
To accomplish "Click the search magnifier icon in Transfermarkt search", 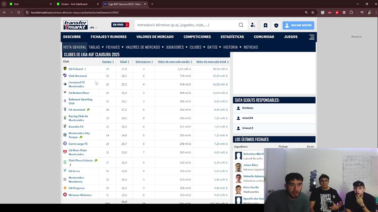I will point(241,25).
